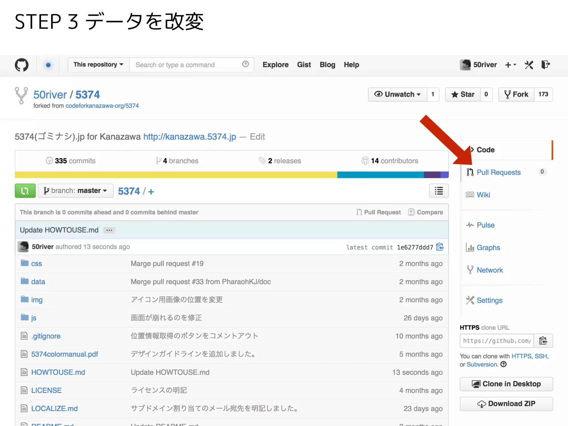Open the list view toggle icon

pos(439,191)
